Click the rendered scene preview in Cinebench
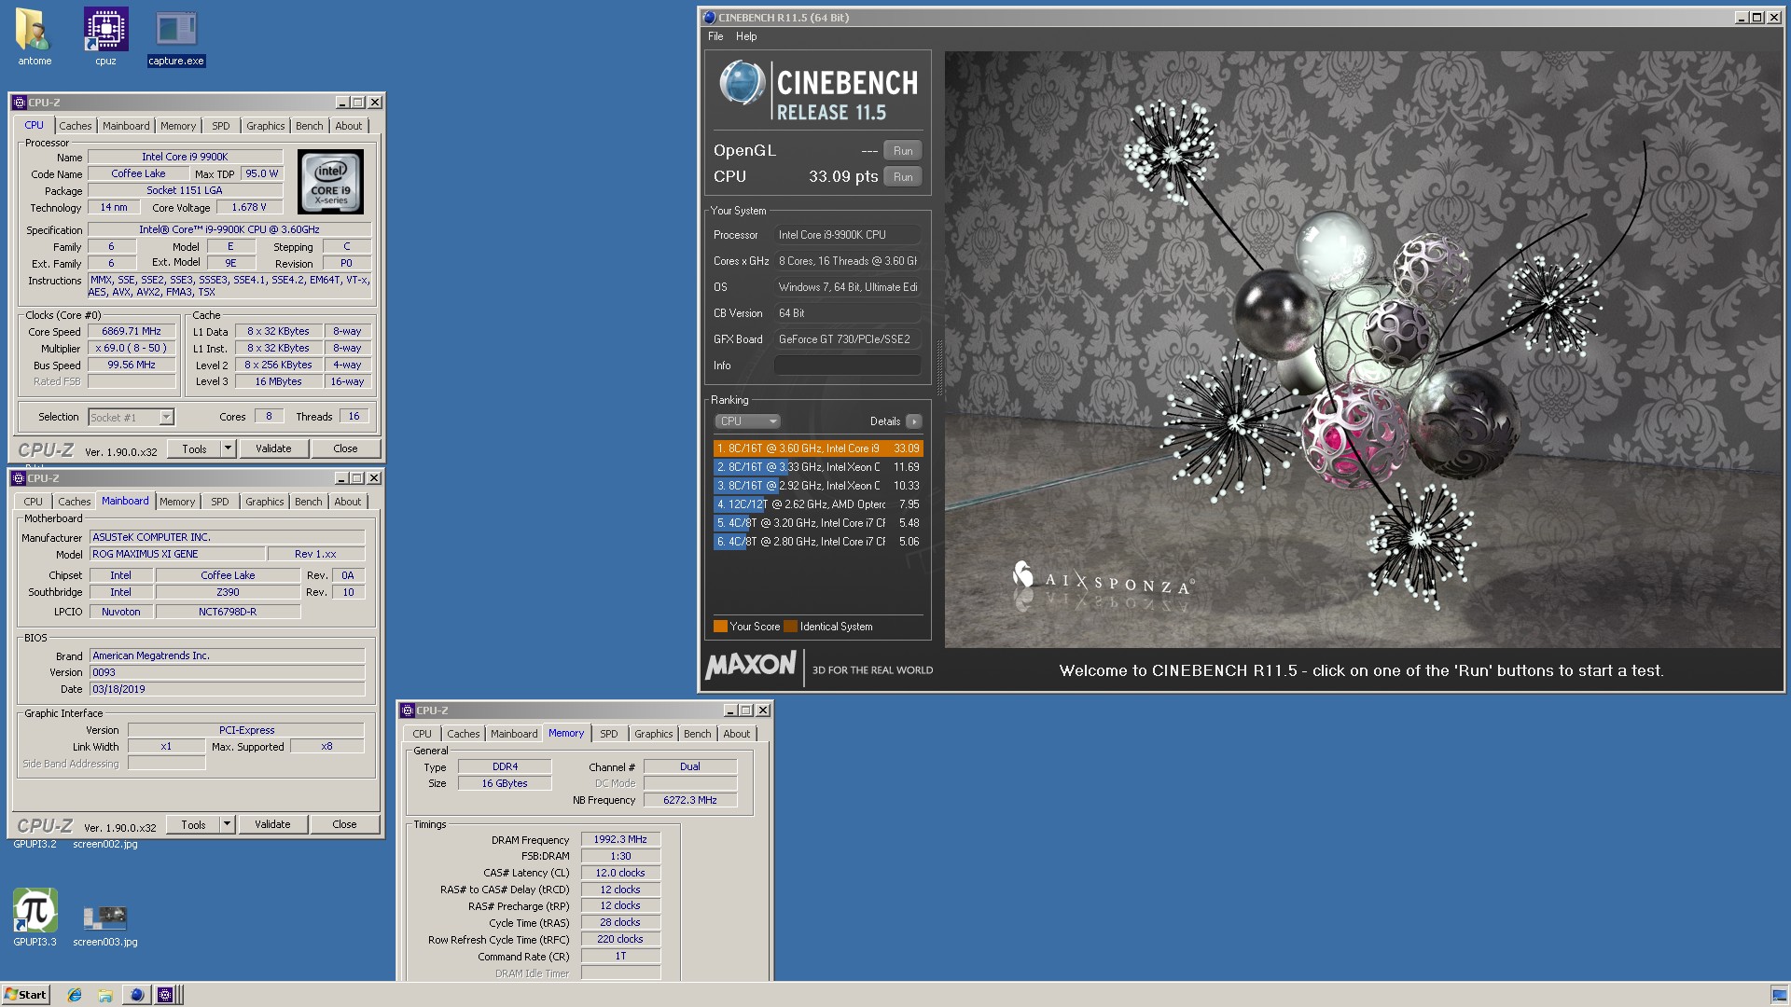Viewport: 1791px width, 1007px height. tap(1363, 349)
